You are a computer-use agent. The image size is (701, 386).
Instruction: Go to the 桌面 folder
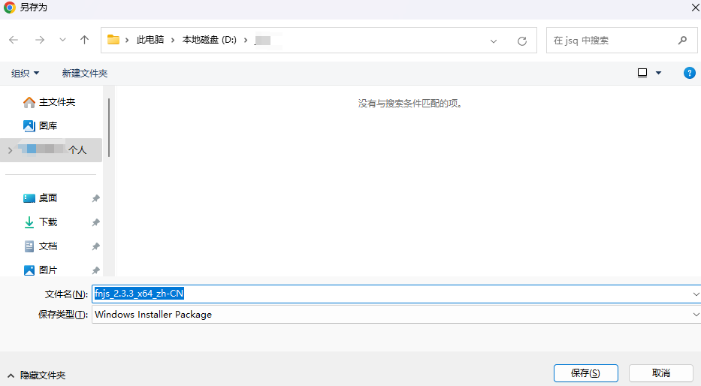point(48,198)
